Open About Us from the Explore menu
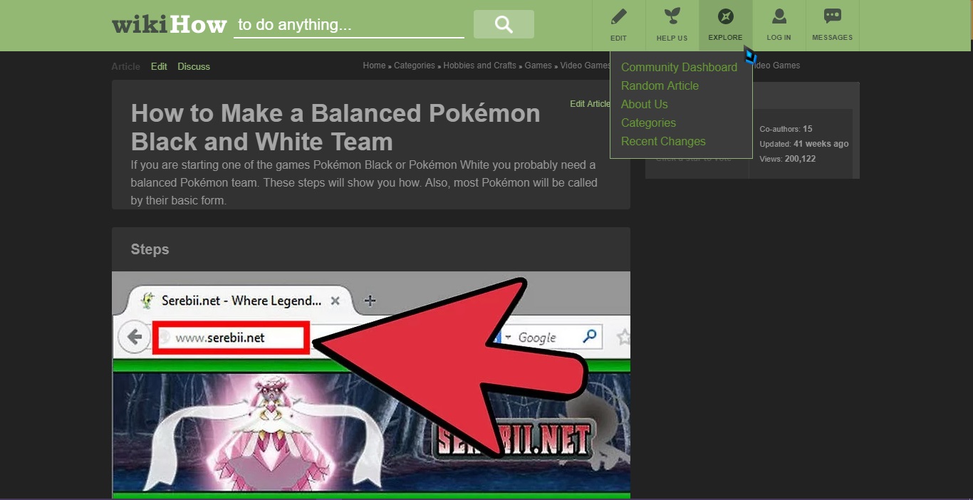 click(x=644, y=104)
